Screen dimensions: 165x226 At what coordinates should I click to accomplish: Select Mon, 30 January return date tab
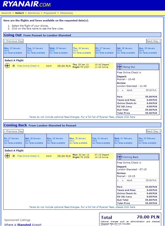[x=80, y=141]
